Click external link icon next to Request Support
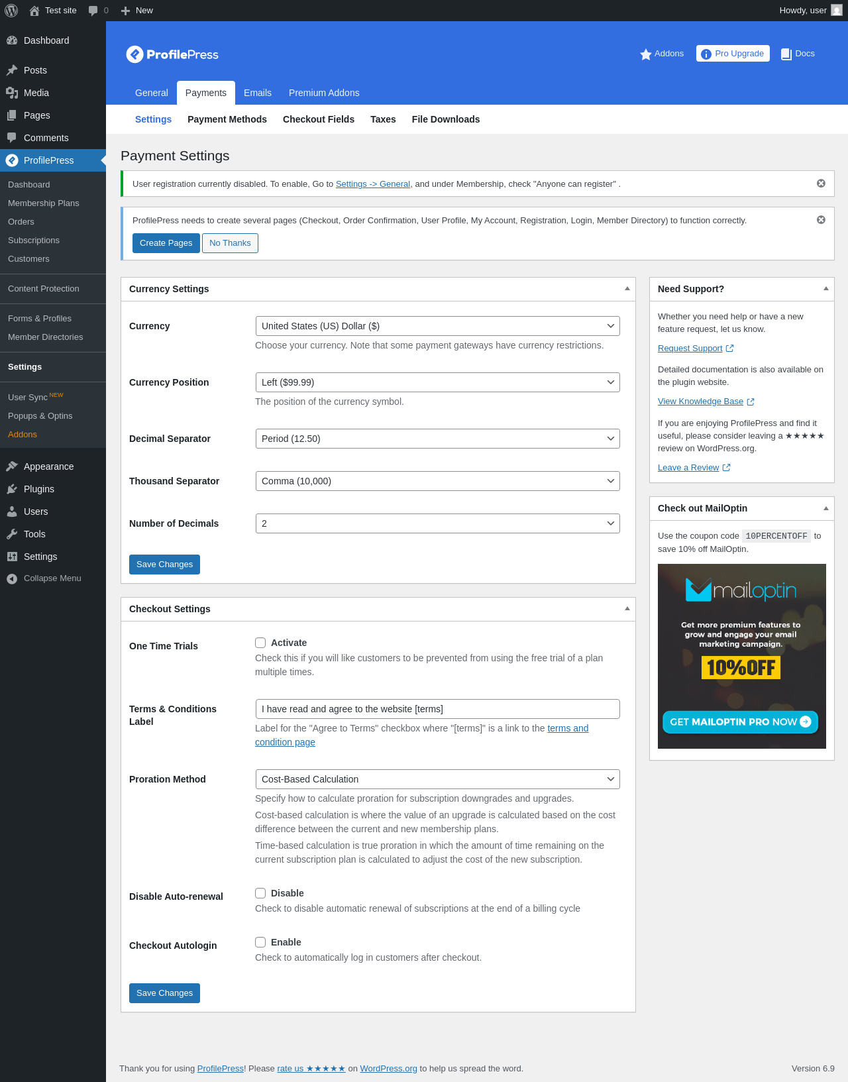The image size is (848, 1082). click(x=730, y=349)
